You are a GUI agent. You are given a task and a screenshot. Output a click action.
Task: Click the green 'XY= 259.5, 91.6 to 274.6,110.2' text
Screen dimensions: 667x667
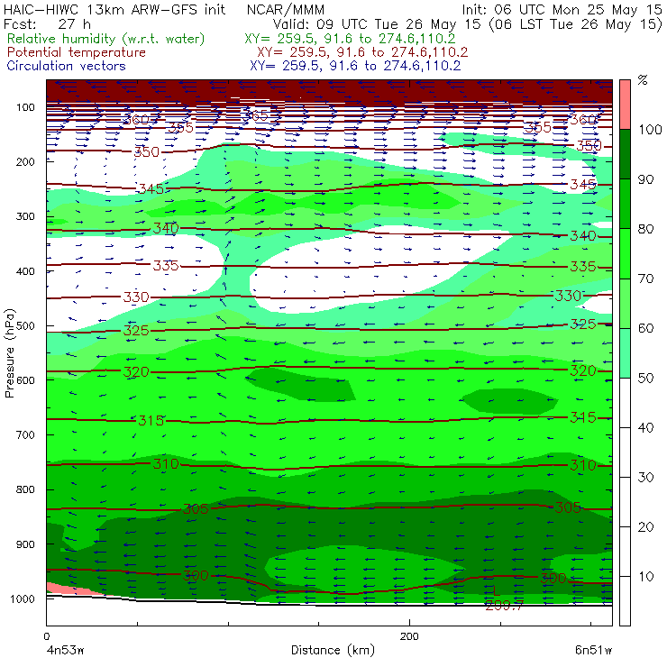pos(350,39)
